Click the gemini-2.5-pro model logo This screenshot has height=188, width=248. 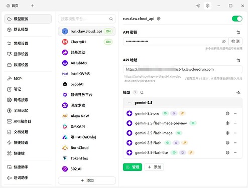(130, 113)
